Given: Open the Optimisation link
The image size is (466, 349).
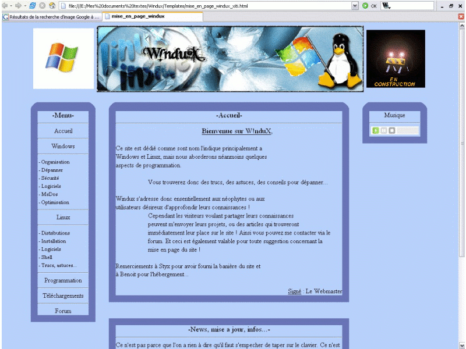Looking at the screenshot, I should (x=54, y=202).
